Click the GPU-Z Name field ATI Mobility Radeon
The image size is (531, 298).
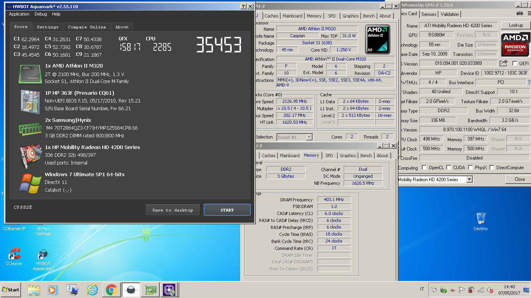458,26
